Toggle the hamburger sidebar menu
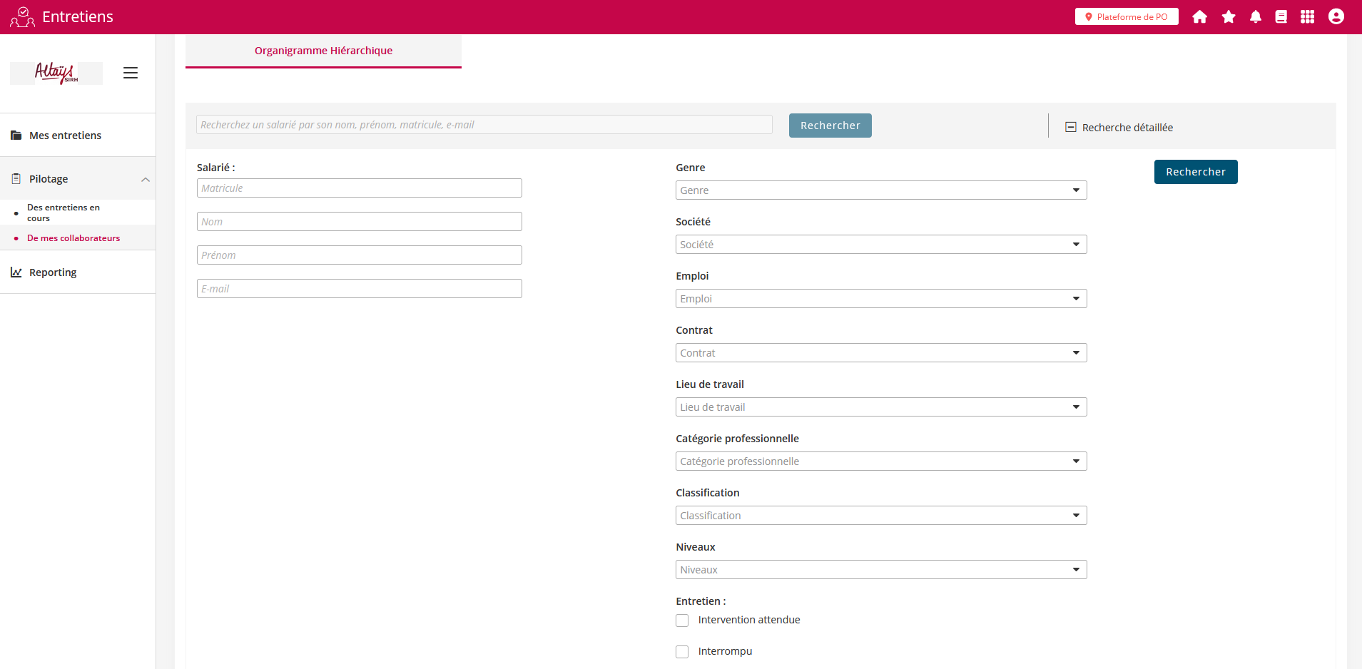 pyautogui.click(x=131, y=73)
